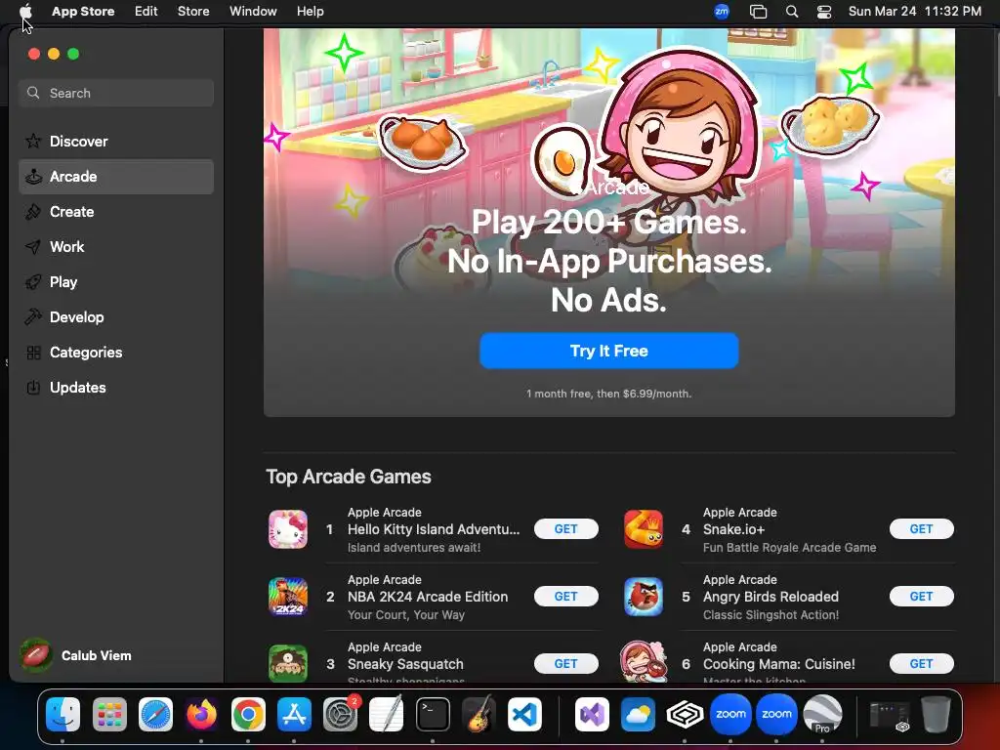
Task: Open Calub Viem account profile
Action: tap(76, 655)
